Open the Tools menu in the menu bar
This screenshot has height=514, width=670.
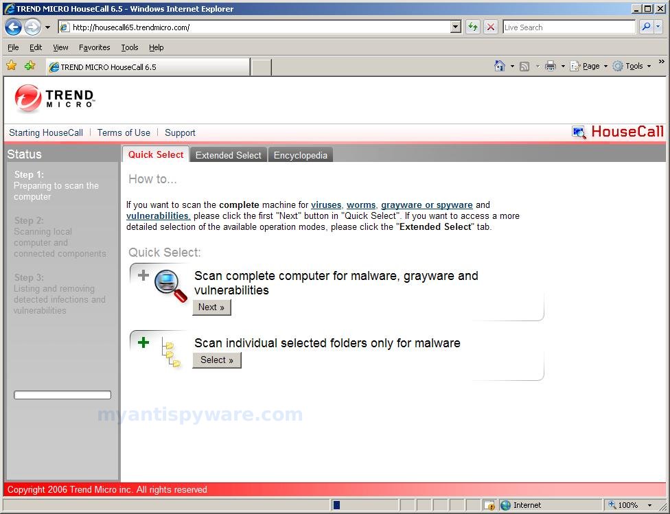coord(130,47)
